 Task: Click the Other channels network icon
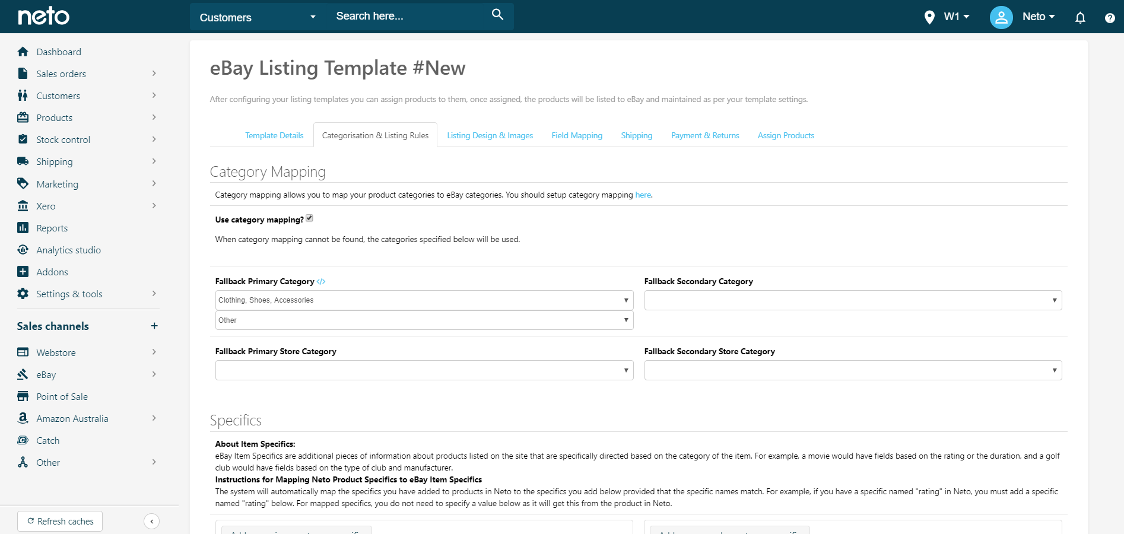[23, 462]
